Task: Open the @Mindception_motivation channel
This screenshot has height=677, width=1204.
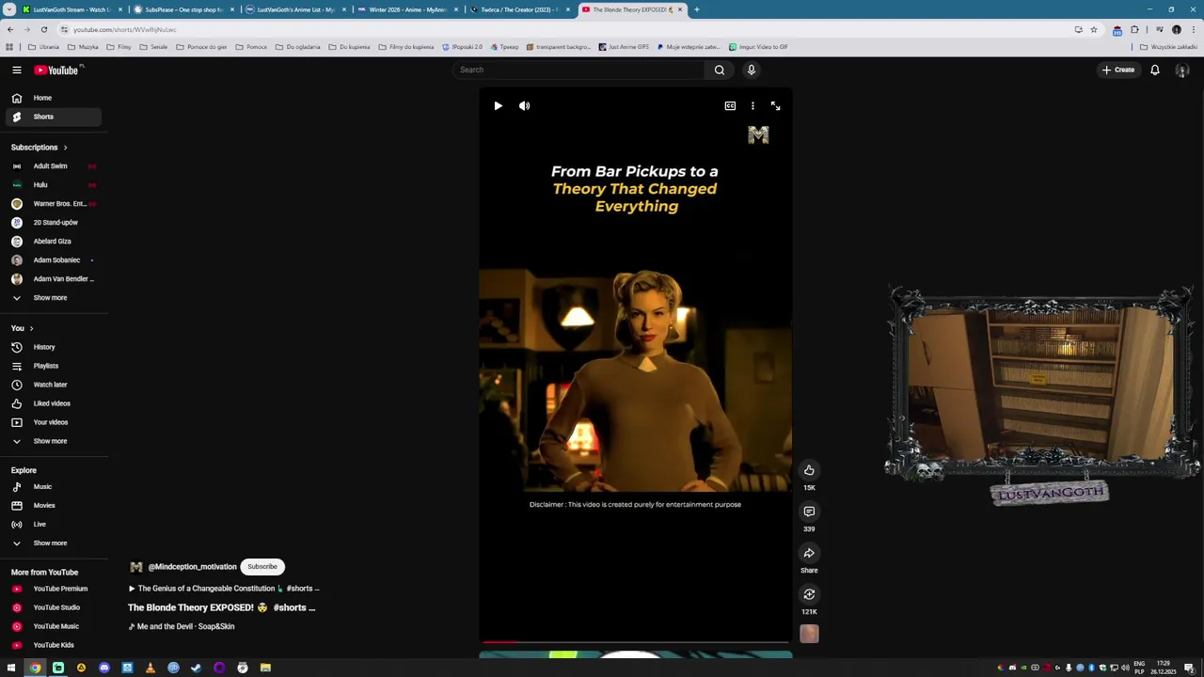Action: pyautogui.click(x=192, y=567)
